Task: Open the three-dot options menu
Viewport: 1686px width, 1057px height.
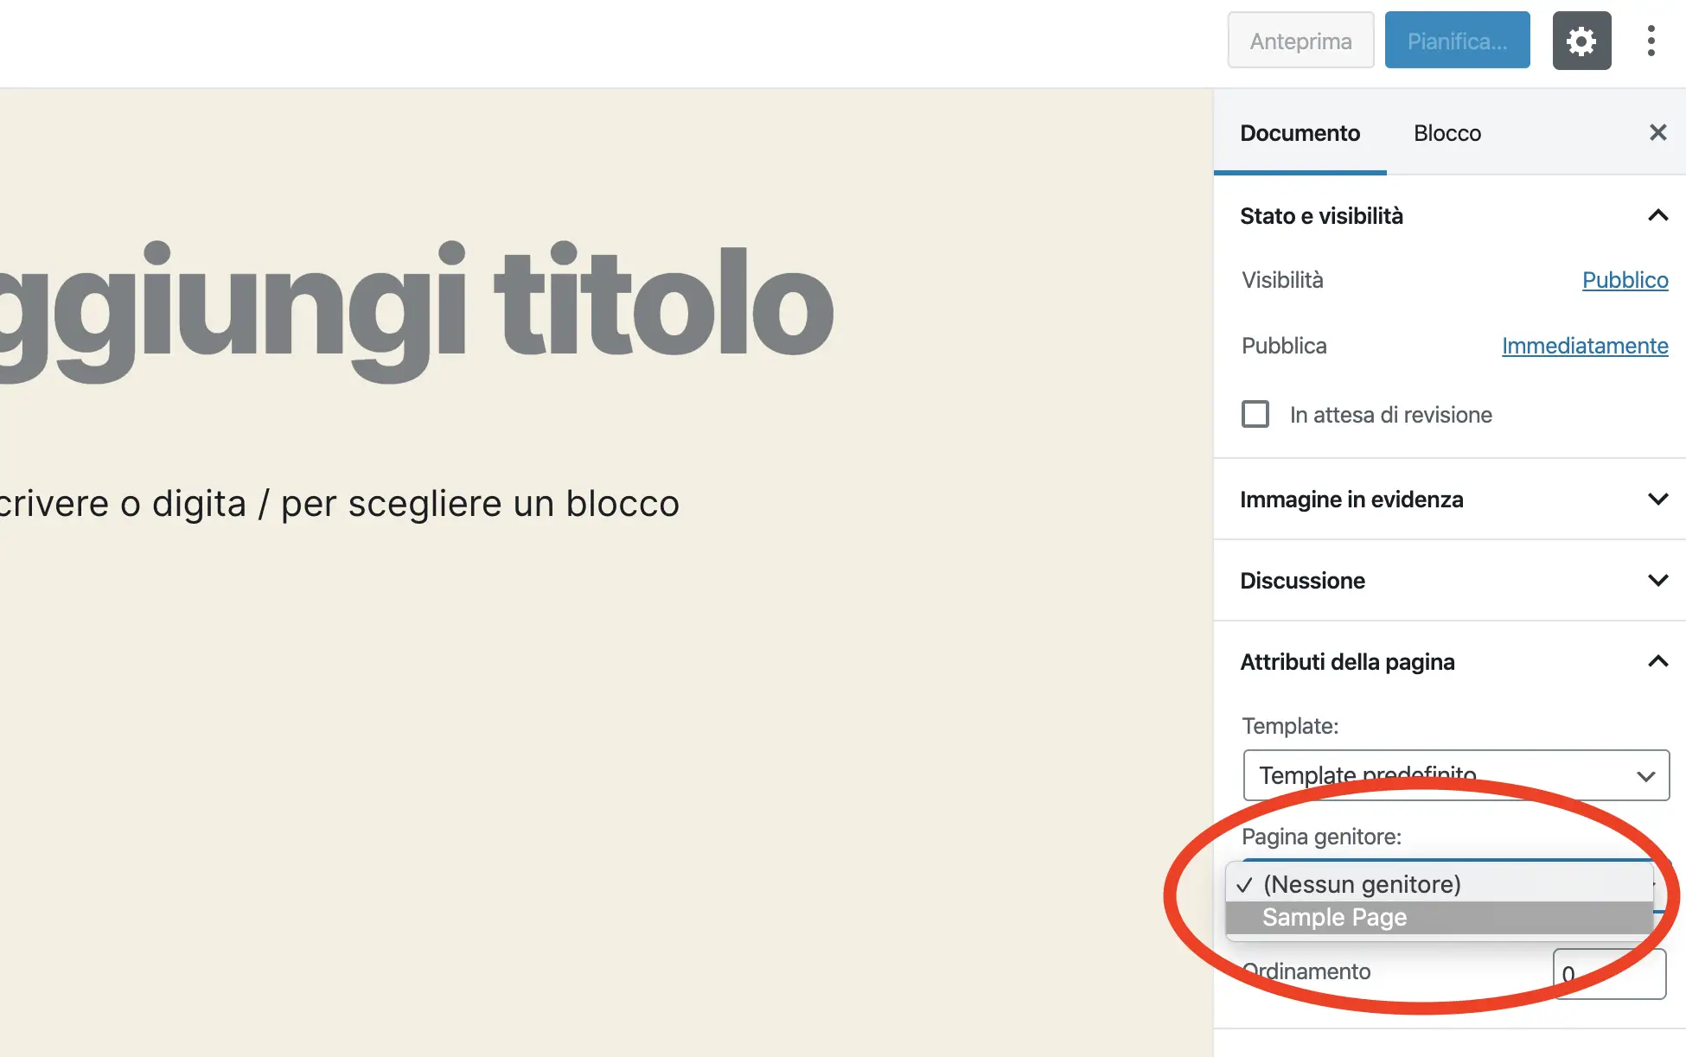Action: [x=1651, y=41]
